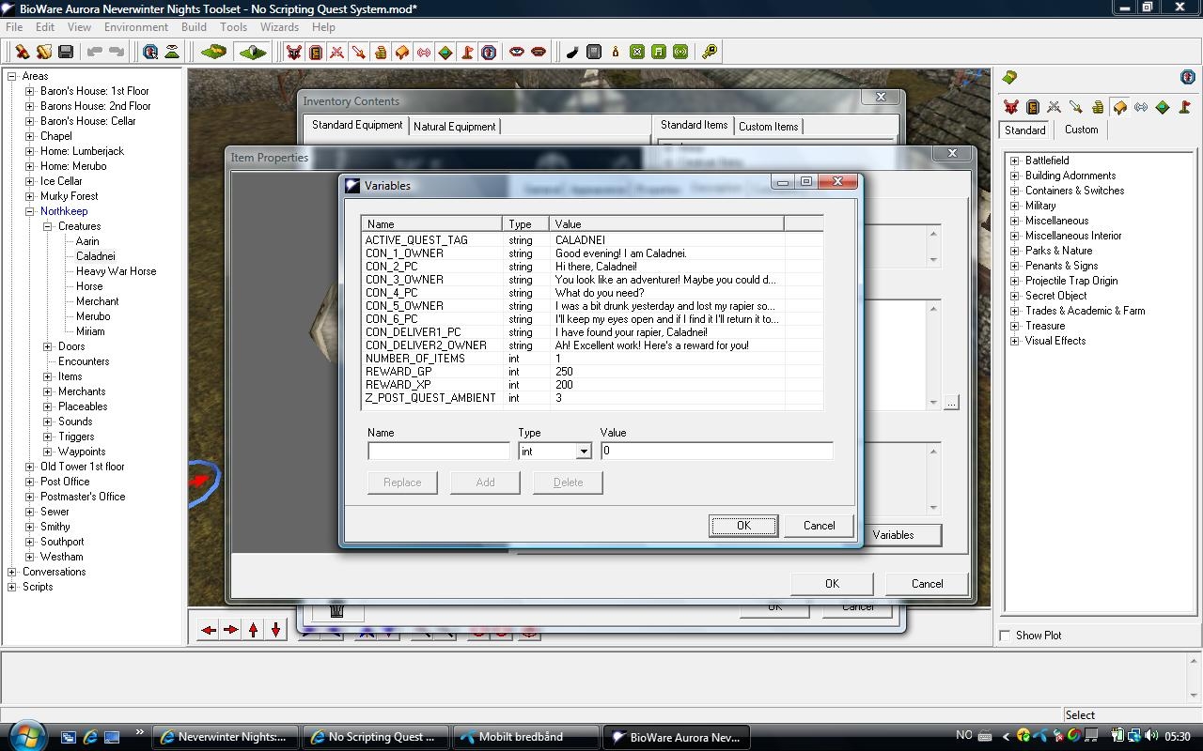Click OK in the Variables dialog
1203x751 pixels.
(742, 526)
